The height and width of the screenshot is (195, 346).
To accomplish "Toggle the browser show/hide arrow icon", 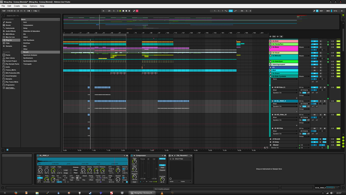I will pos(3,16).
